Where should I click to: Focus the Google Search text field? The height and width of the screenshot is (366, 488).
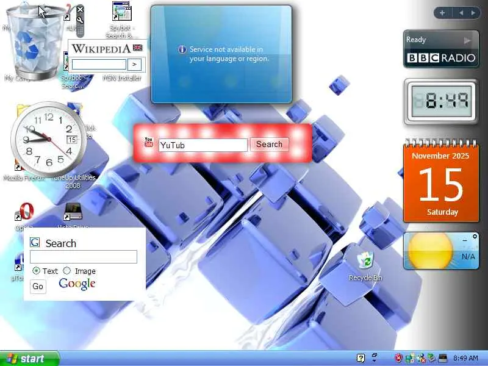(84, 257)
